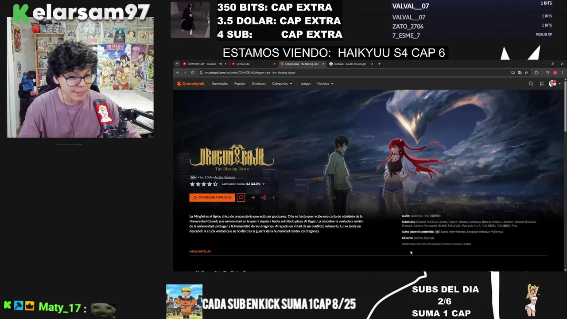Click the plus icon to add to Crunchylist

coord(253,198)
